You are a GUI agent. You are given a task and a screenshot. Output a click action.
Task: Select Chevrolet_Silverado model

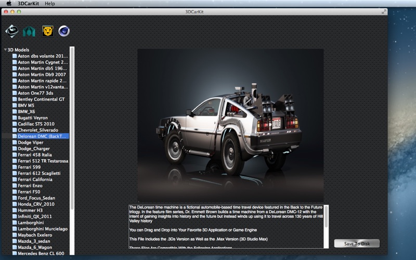[x=38, y=130]
